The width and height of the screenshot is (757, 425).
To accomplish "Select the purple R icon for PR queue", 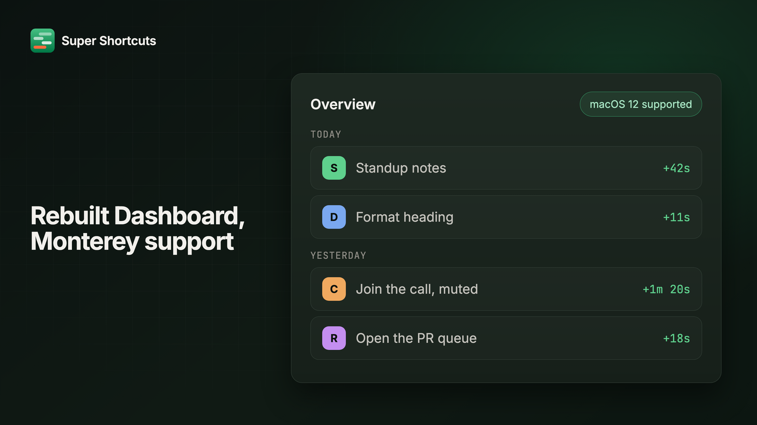I will point(334,338).
